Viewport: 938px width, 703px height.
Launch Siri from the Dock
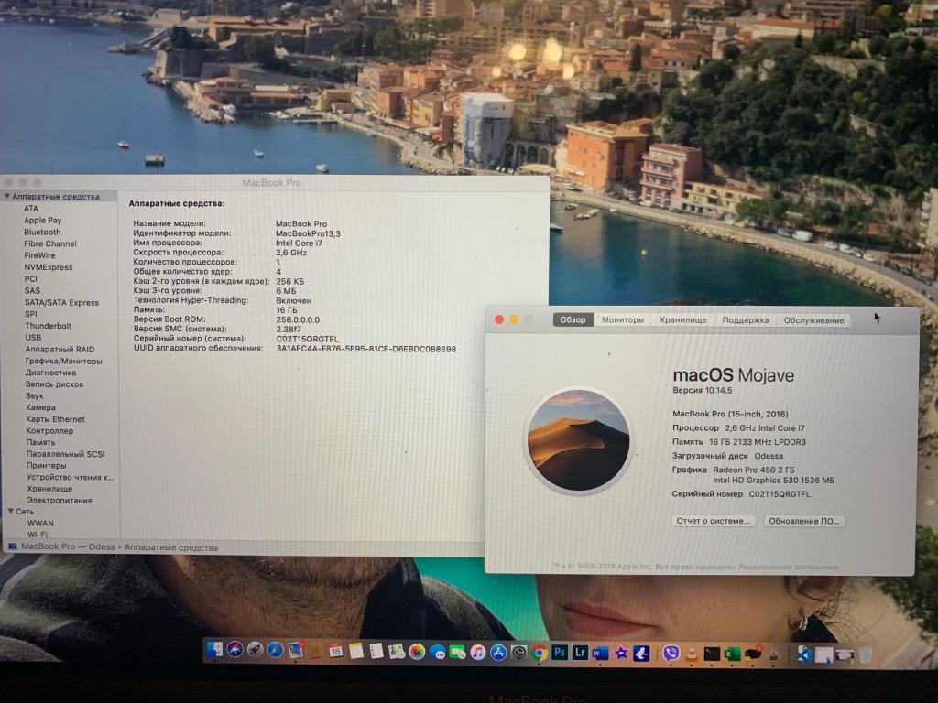click(234, 650)
